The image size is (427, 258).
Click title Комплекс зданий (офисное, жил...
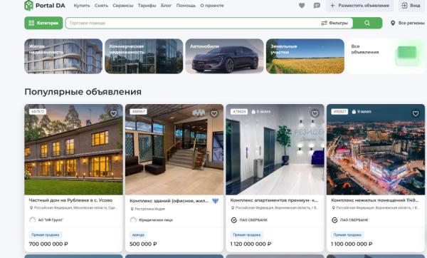point(169,201)
